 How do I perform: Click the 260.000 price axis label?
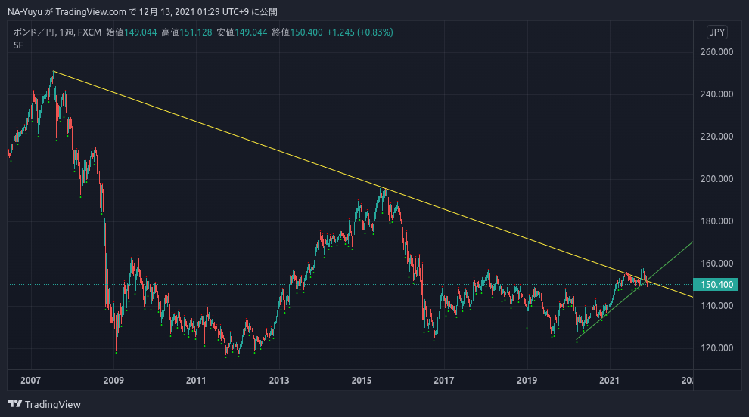click(x=719, y=52)
